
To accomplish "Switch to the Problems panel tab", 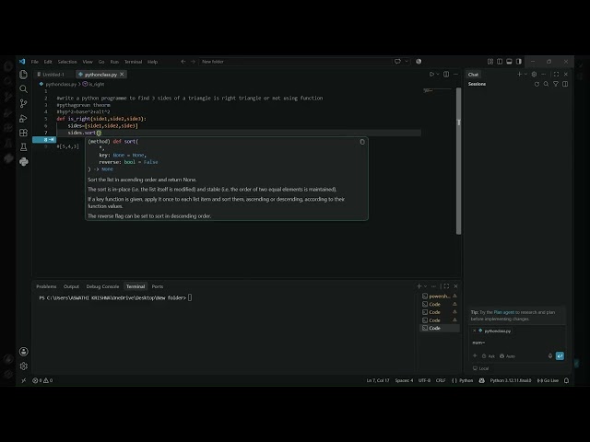I will coord(46,286).
